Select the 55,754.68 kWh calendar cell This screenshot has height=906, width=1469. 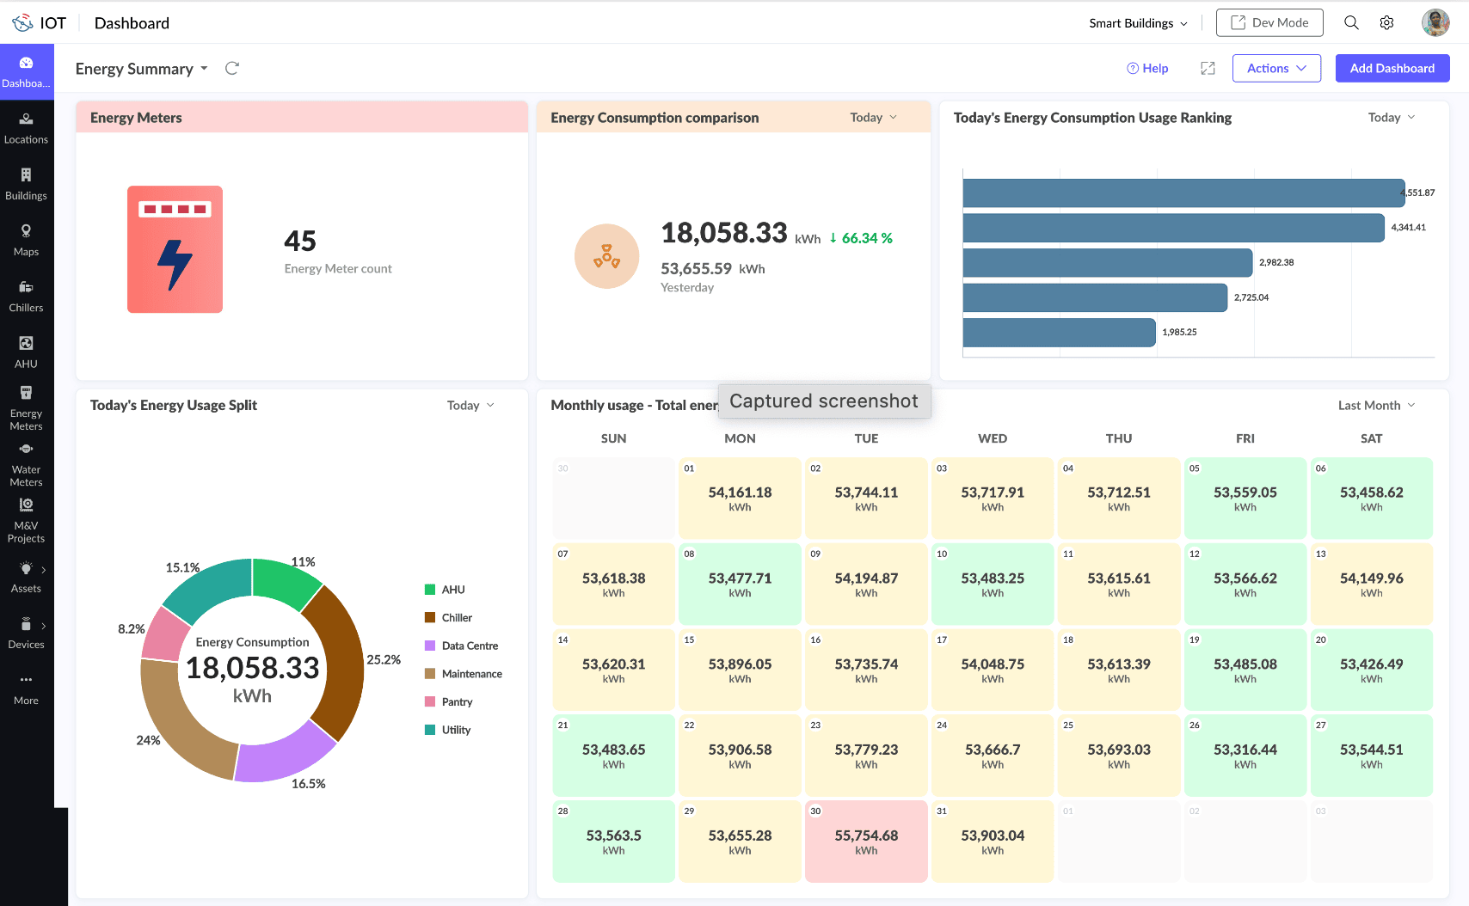coord(866,841)
